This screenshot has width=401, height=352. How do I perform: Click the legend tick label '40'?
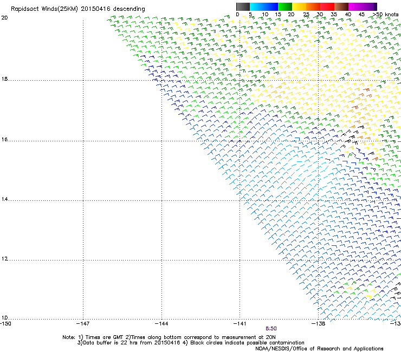[x=348, y=15]
